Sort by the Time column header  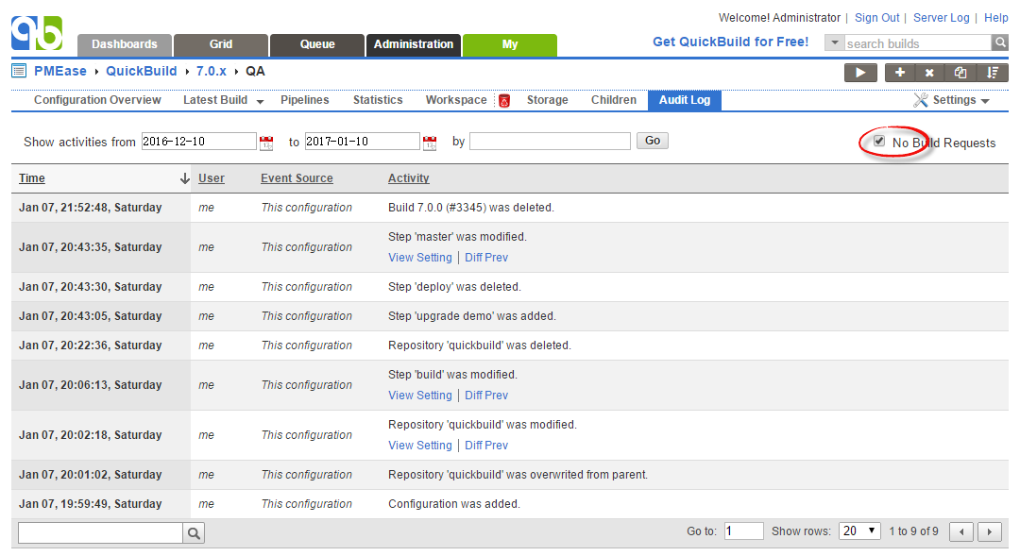(x=32, y=178)
